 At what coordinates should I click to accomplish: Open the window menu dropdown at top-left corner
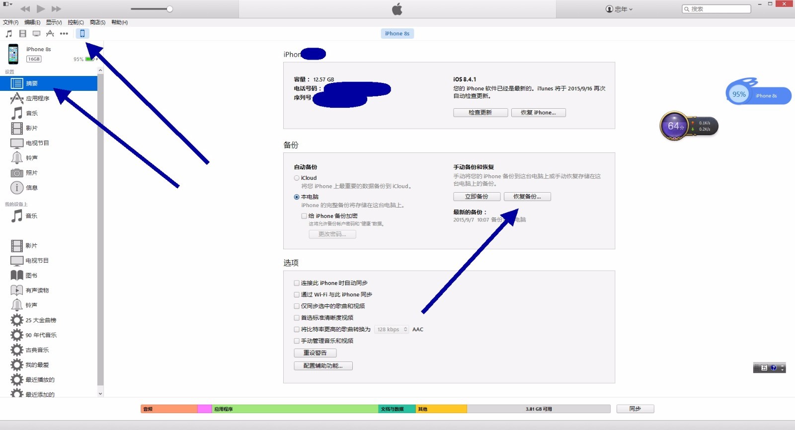[x=7, y=4]
